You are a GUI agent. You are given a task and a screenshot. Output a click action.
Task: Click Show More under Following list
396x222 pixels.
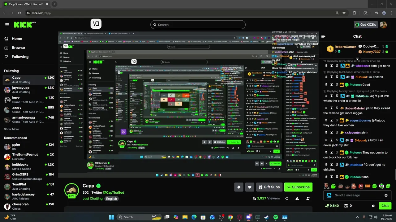(11, 129)
